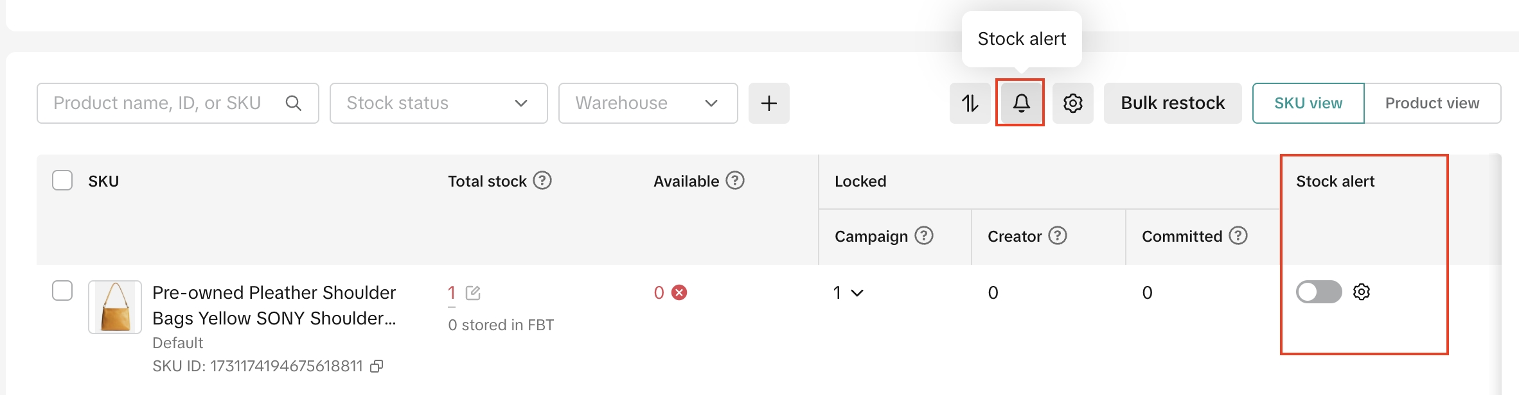Expand the Campaign locked quantity chevron

pos(857,293)
